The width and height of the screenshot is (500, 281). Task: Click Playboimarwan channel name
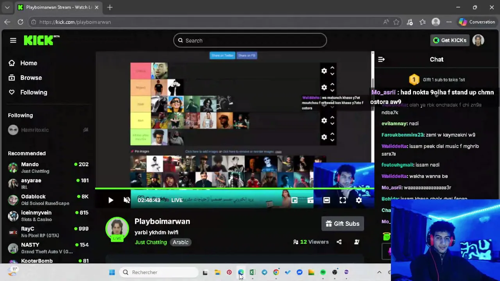coord(162,221)
